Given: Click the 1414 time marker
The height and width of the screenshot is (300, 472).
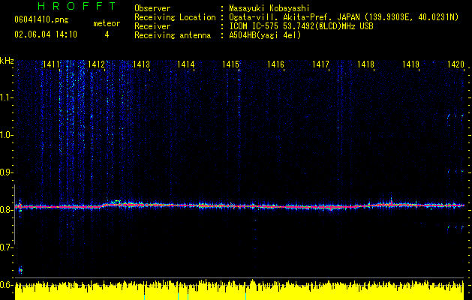Looking at the screenshot, I should click(x=186, y=64).
